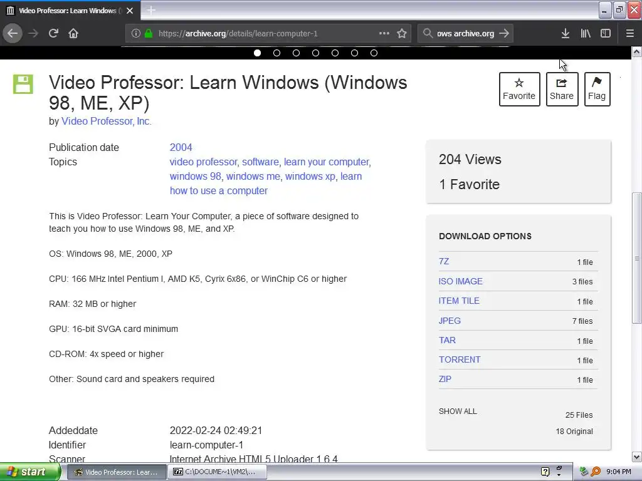The image size is (642, 481).
Task: Click the green software floppy icon
Action: 23,85
